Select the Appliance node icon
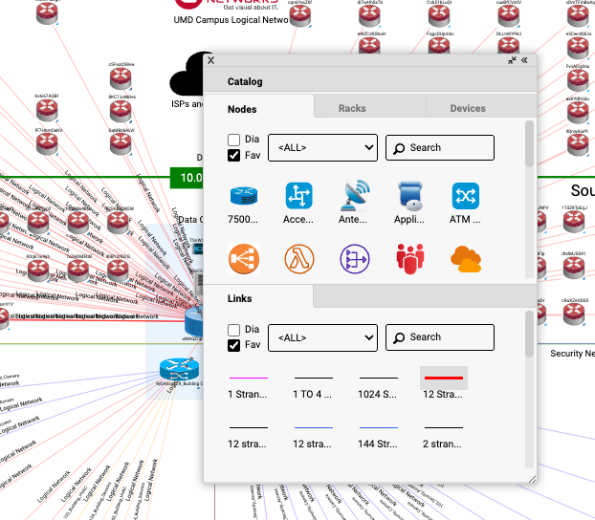The image size is (595, 520). (409, 196)
